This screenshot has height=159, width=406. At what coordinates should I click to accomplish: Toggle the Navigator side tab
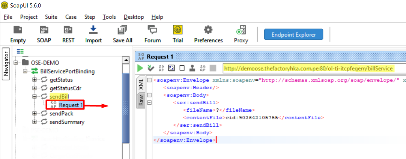pyautogui.click(x=6, y=64)
